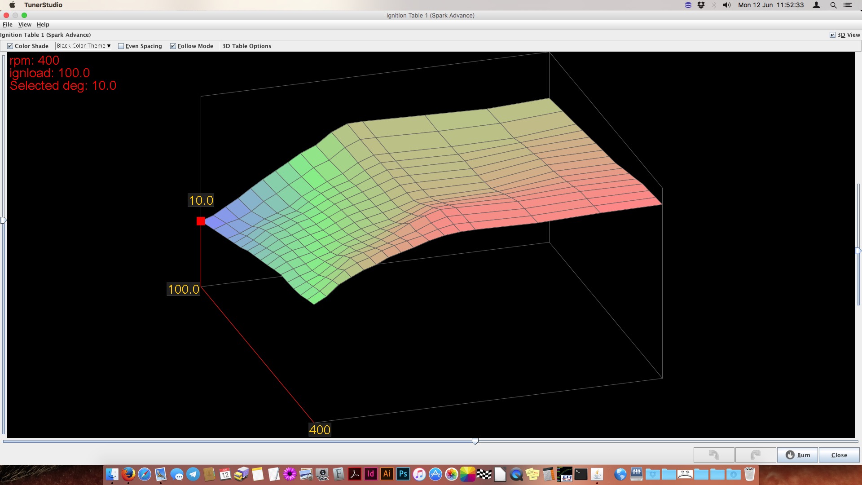Click the Dropbox icon in menu bar
Image resolution: width=862 pixels, height=485 pixels.
click(701, 5)
